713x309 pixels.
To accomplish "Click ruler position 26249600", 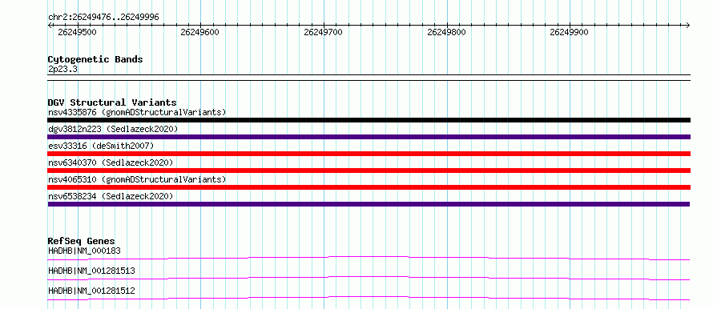I will [199, 32].
